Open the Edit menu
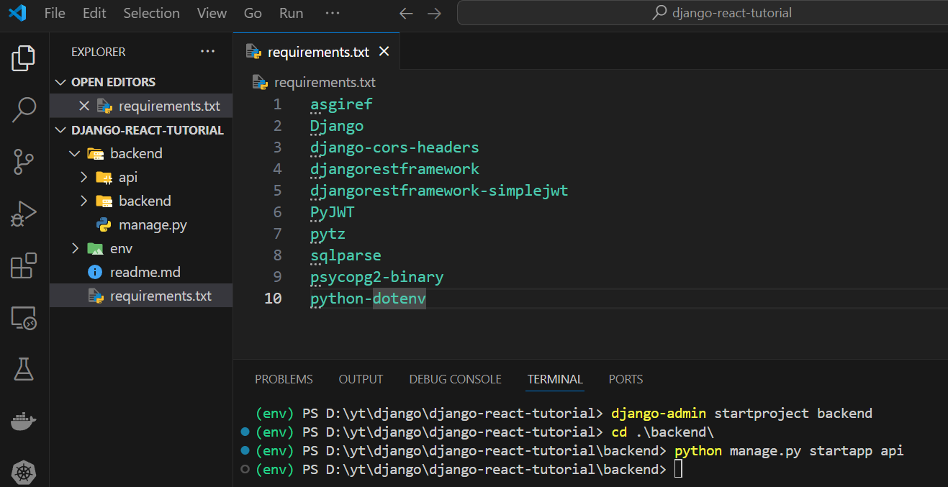Image resolution: width=948 pixels, height=487 pixels. [94, 14]
